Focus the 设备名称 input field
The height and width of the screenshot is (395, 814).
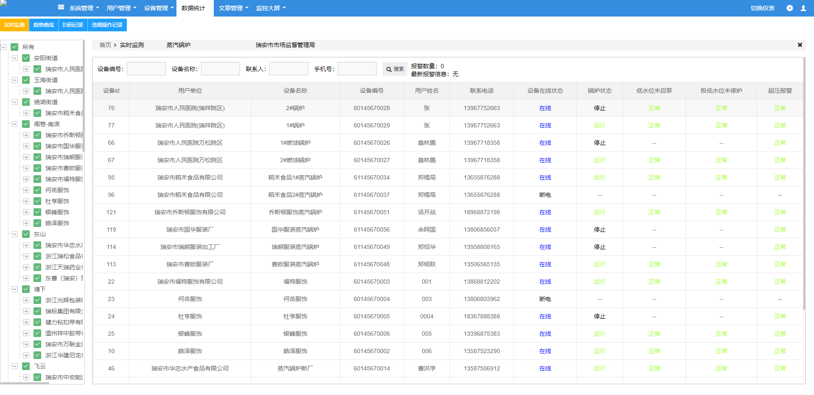(221, 69)
